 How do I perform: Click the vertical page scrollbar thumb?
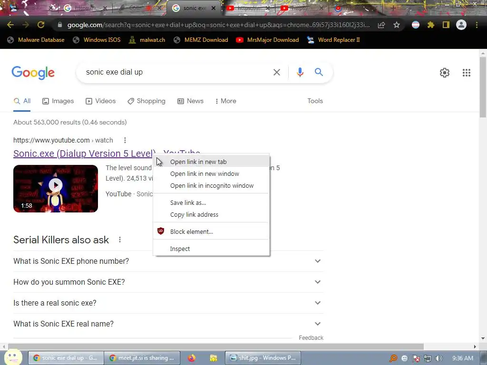click(x=483, y=87)
